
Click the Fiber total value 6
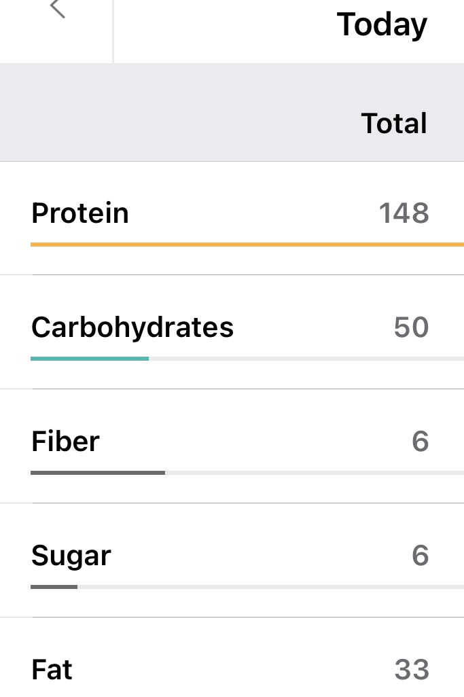421,442
